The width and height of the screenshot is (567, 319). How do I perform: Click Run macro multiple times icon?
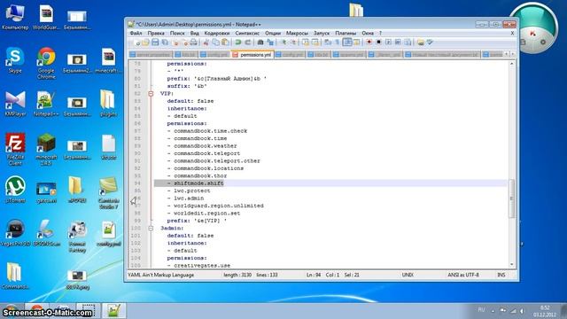398,43
